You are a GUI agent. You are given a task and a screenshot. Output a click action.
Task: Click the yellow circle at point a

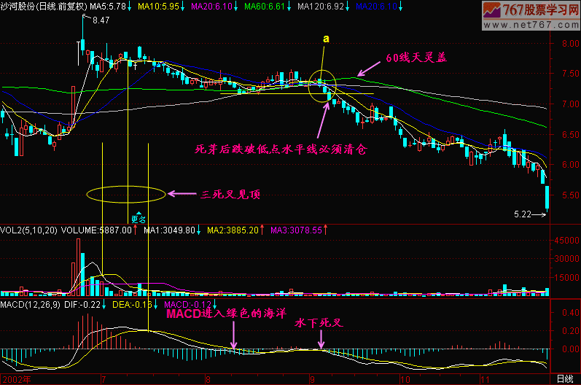[x=321, y=84]
